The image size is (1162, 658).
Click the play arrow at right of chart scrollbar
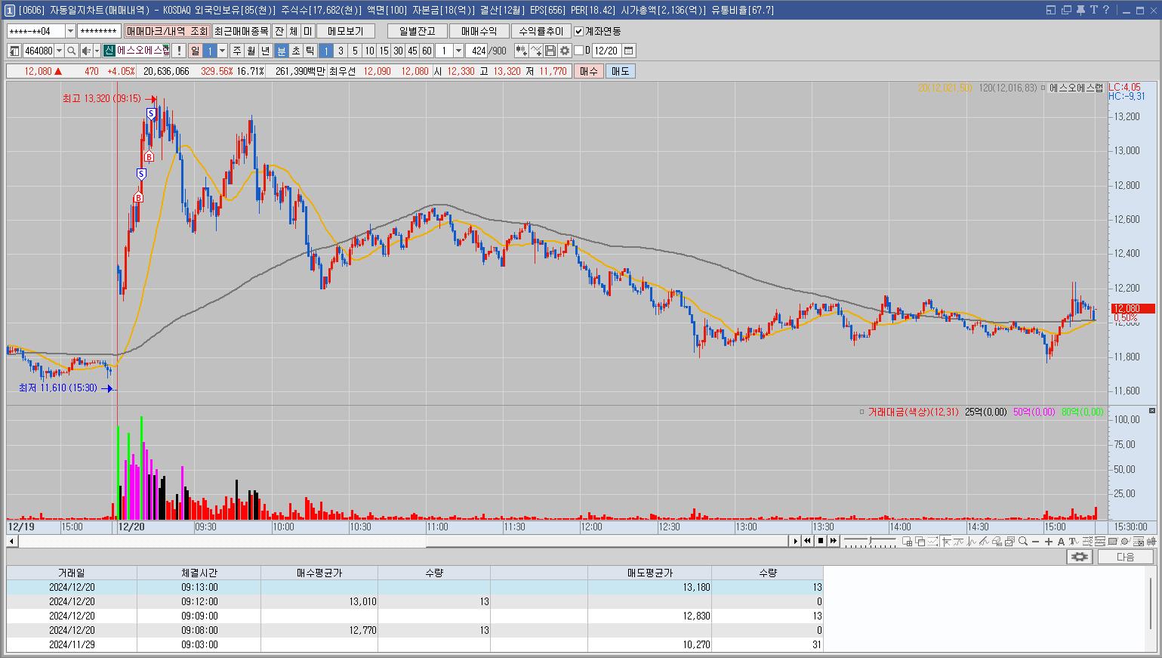click(796, 541)
